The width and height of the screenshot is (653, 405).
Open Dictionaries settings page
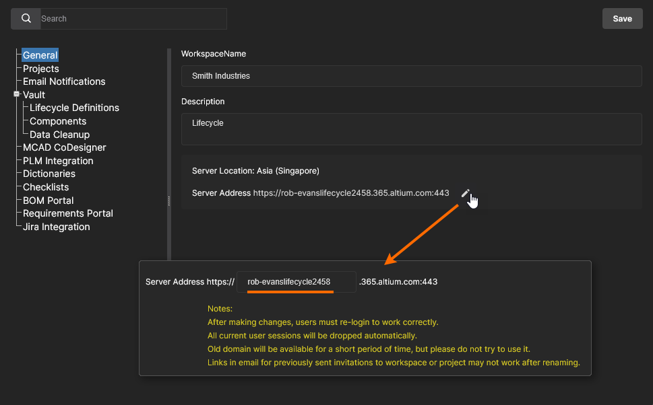(49, 174)
